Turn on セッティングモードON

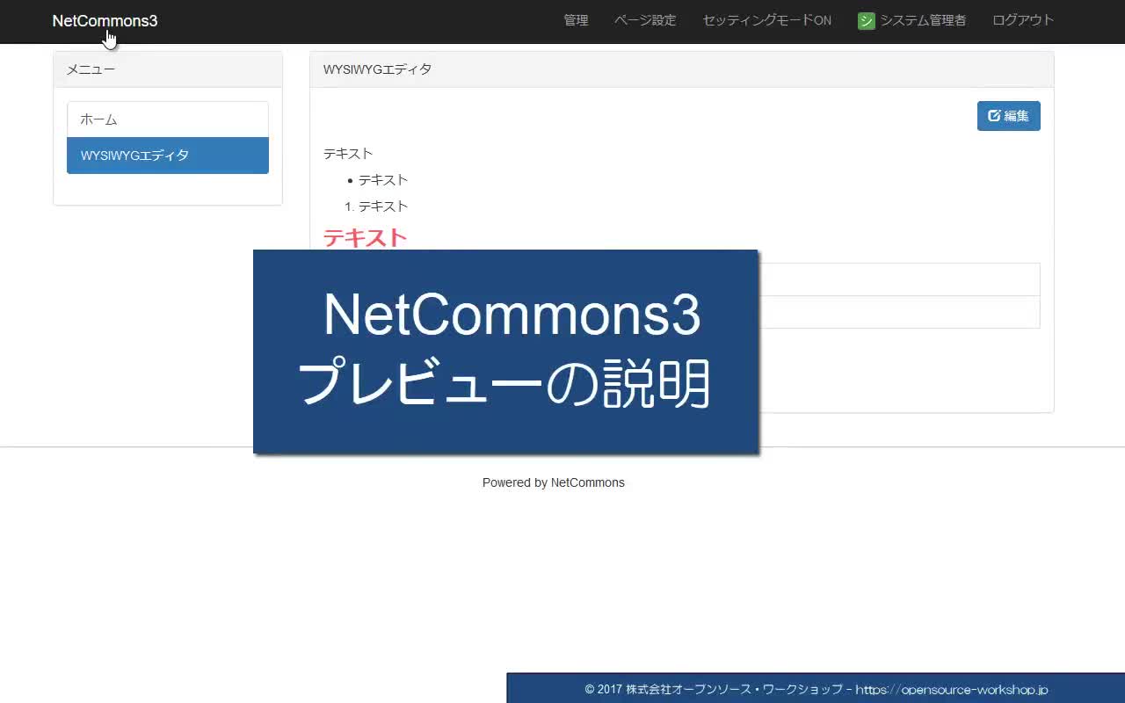click(766, 20)
